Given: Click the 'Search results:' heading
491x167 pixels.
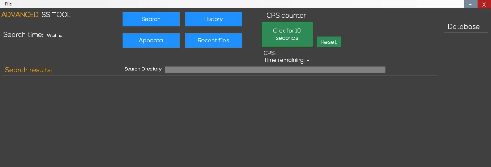Looking at the screenshot, I should 29,70.
